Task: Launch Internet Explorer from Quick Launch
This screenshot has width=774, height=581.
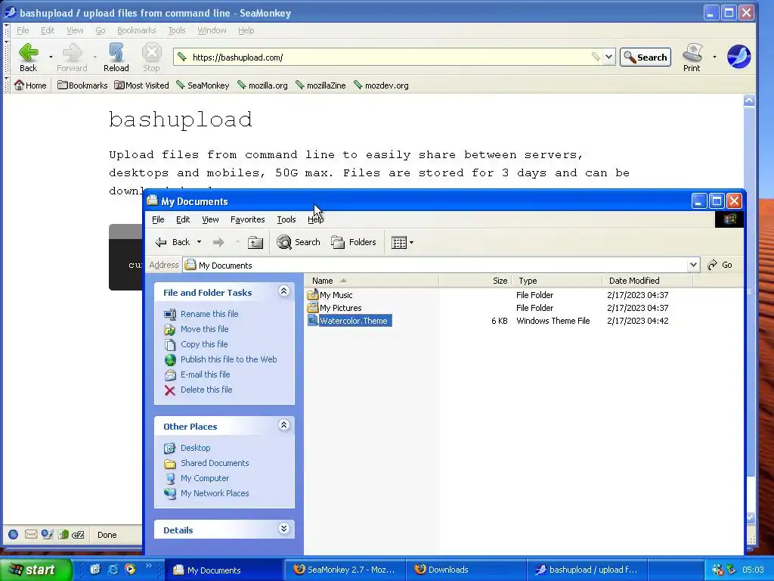Action: coord(113,570)
